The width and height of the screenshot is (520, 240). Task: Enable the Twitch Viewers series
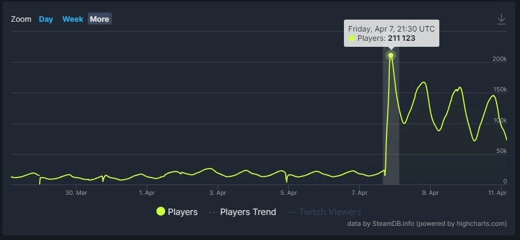coord(330,212)
